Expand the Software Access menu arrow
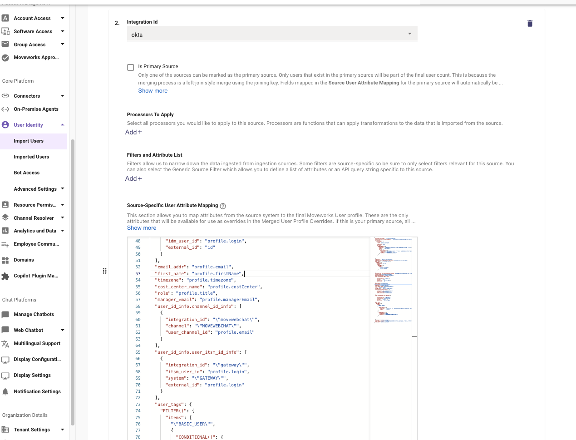 click(63, 31)
